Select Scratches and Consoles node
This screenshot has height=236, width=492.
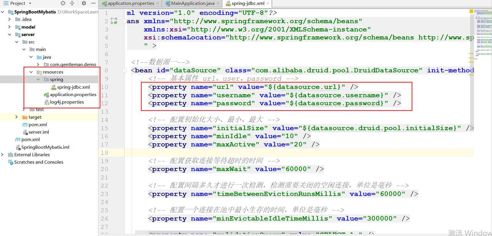39,162
